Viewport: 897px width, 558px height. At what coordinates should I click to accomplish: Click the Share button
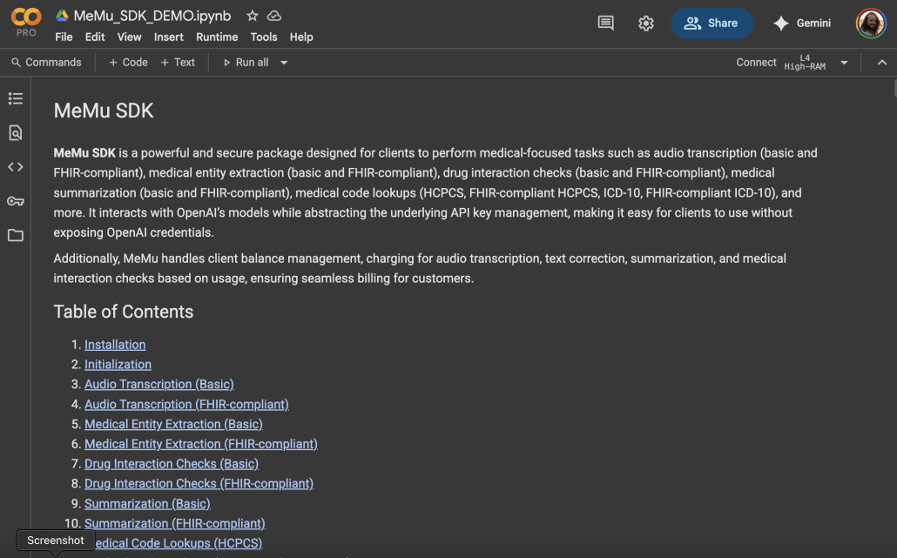tap(712, 24)
